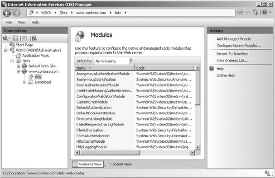The height and width of the screenshot is (178, 275).
Task: Click the Ads application icon in tree
Action: 31,77
